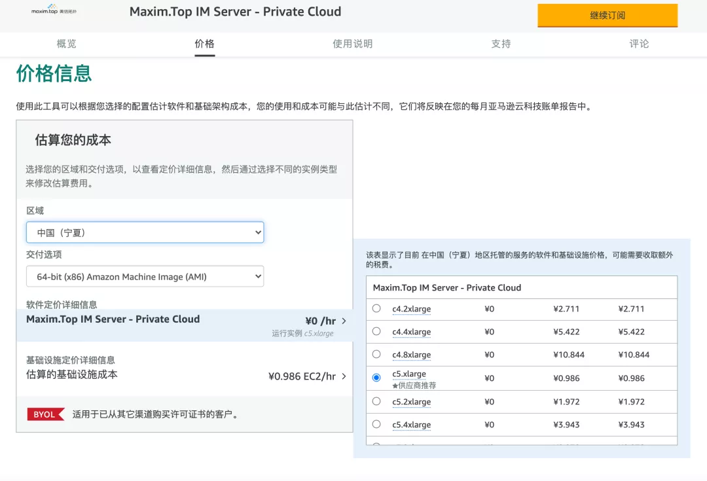The width and height of the screenshot is (707, 481).
Task: Select the c4.4xlarge instance radio button
Action: (376, 331)
